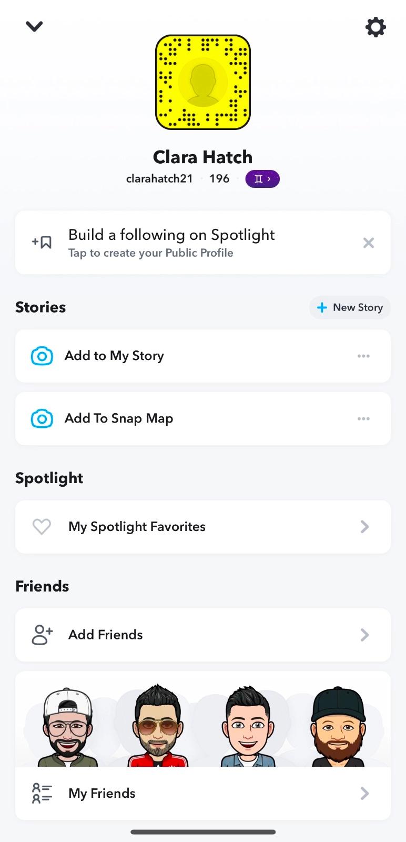Open settings via the gear icon
This screenshot has height=842, width=406.
[375, 27]
